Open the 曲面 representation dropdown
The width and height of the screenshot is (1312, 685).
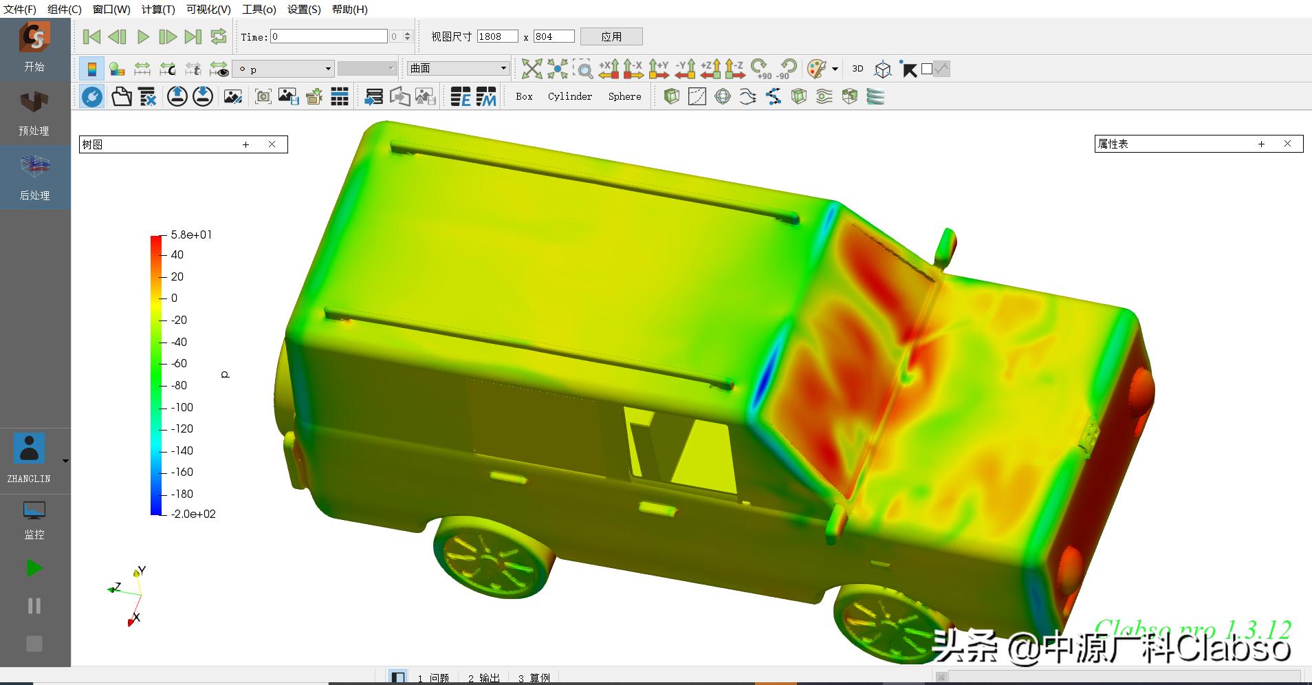[458, 68]
